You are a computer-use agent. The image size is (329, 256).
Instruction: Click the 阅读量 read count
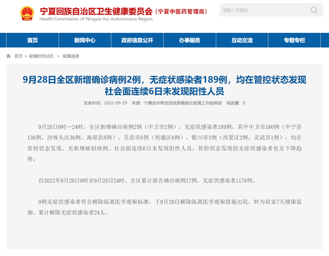pyautogui.click(x=236, y=103)
